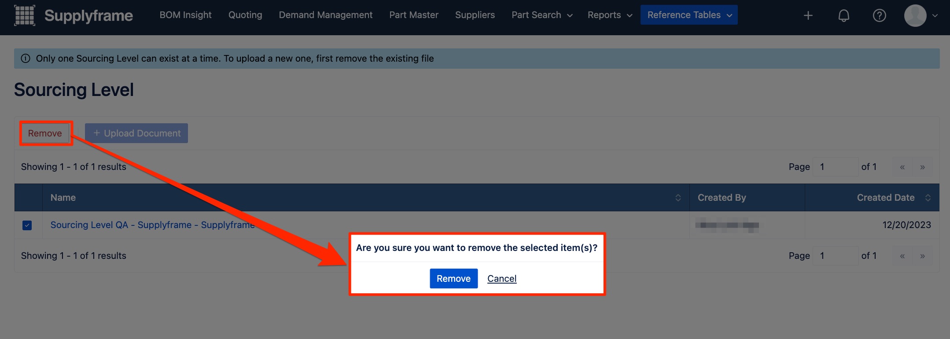The width and height of the screenshot is (950, 339).
Task: Go to previous page using top pagination arrows
Action: coord(902,167)
